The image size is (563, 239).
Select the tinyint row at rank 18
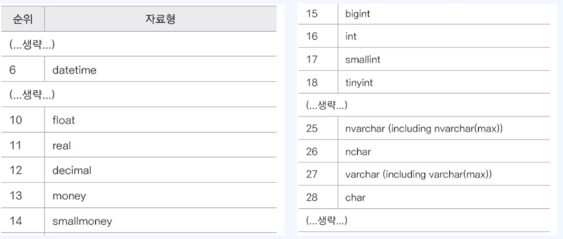[x=424, y=82]
